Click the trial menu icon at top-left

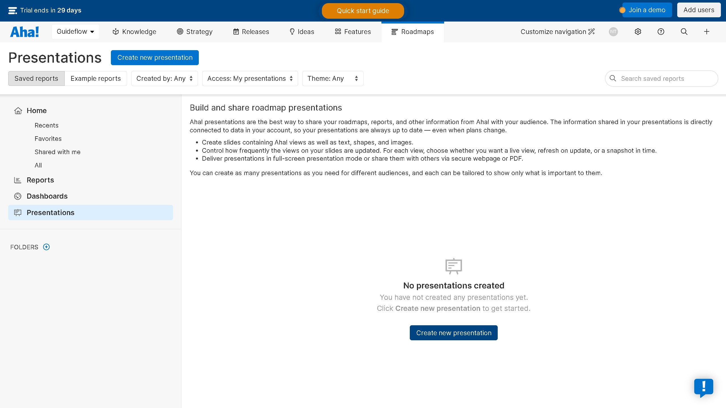click(x=12, y=11)
